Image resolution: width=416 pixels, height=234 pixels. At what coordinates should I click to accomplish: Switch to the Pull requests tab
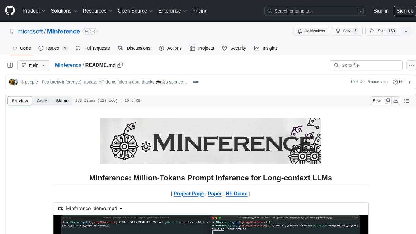tap(93, 48)
